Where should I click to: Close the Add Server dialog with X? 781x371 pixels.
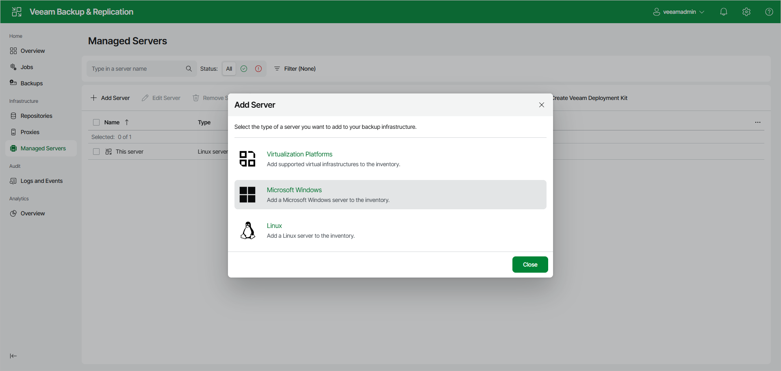point(542,105)
